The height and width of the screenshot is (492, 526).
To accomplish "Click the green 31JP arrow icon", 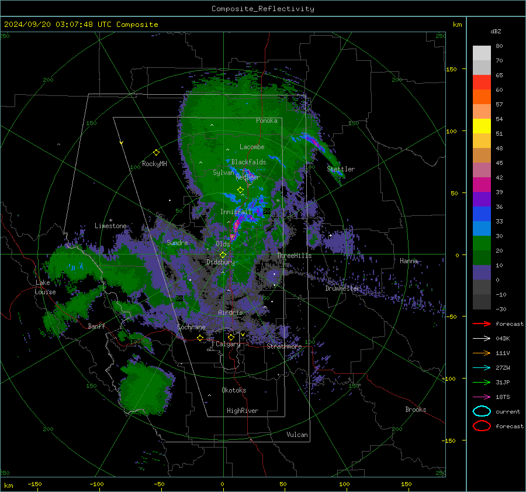I will [x=482, y=382].
